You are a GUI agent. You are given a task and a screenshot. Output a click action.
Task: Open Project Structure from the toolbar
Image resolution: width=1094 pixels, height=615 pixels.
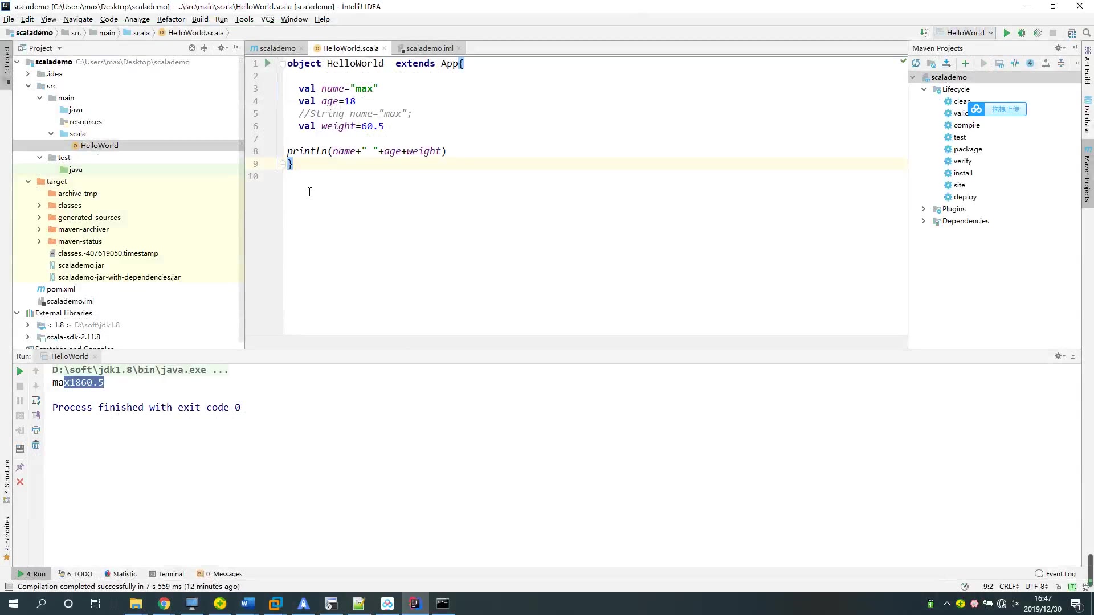click(1072, 33)
